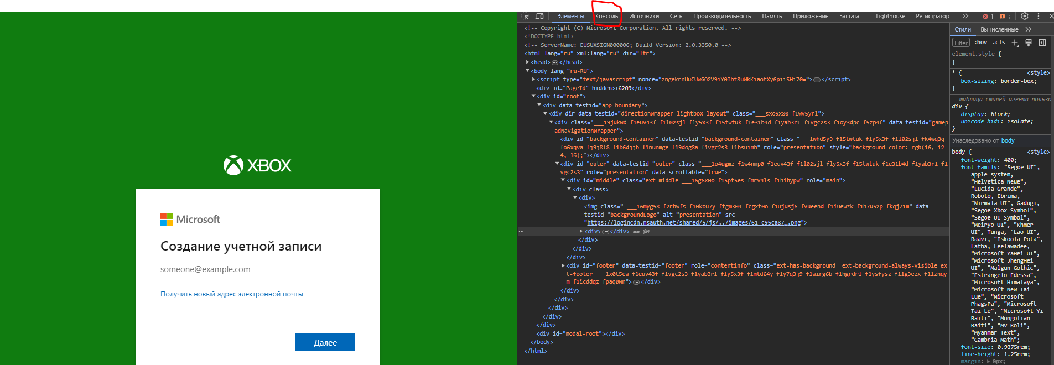Click the ellipsis on head element
1054x365 pixels.
(x=555, y=62)
